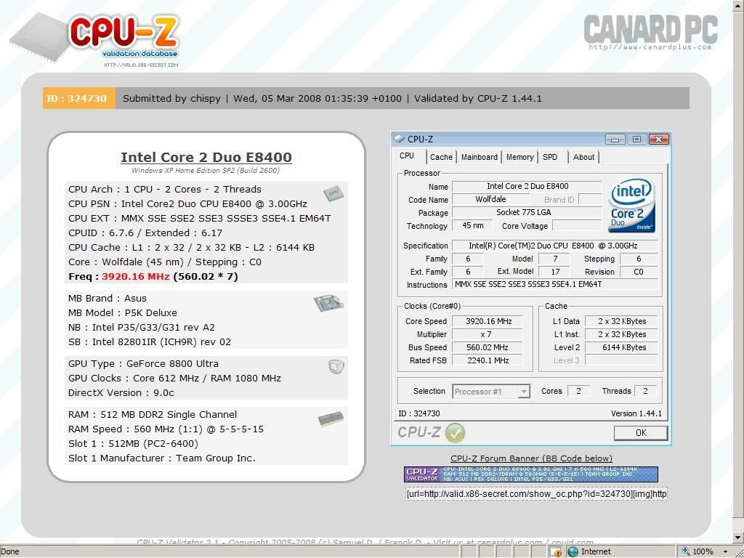Click the Technology value 45 nm

pos(472,225)
